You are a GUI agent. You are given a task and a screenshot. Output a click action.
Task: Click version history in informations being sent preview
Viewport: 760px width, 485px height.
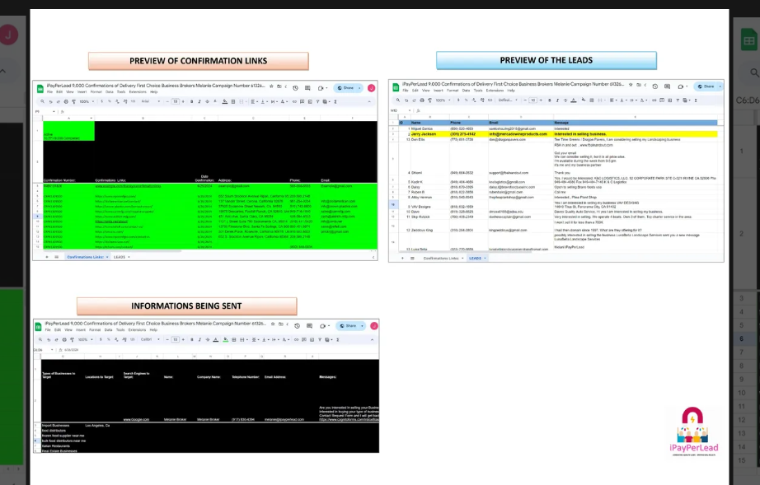click(x=297, y=326)
